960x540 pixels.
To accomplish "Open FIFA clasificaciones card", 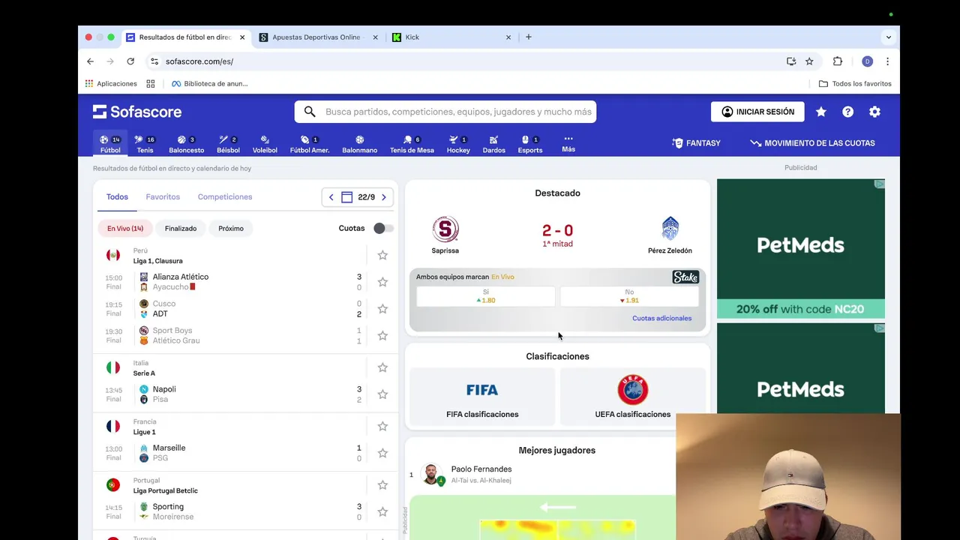I will point(482,397).
